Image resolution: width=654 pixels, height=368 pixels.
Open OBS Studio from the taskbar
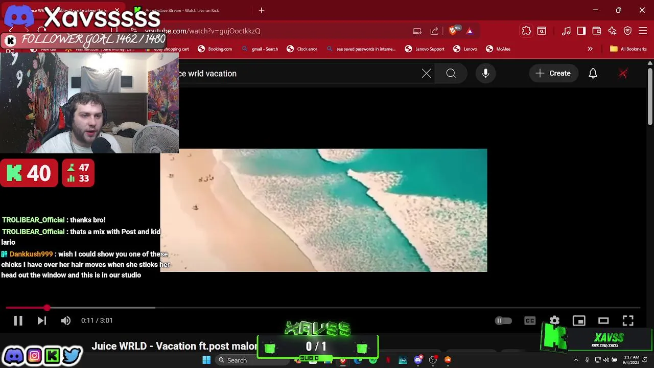tap(433, 360)
